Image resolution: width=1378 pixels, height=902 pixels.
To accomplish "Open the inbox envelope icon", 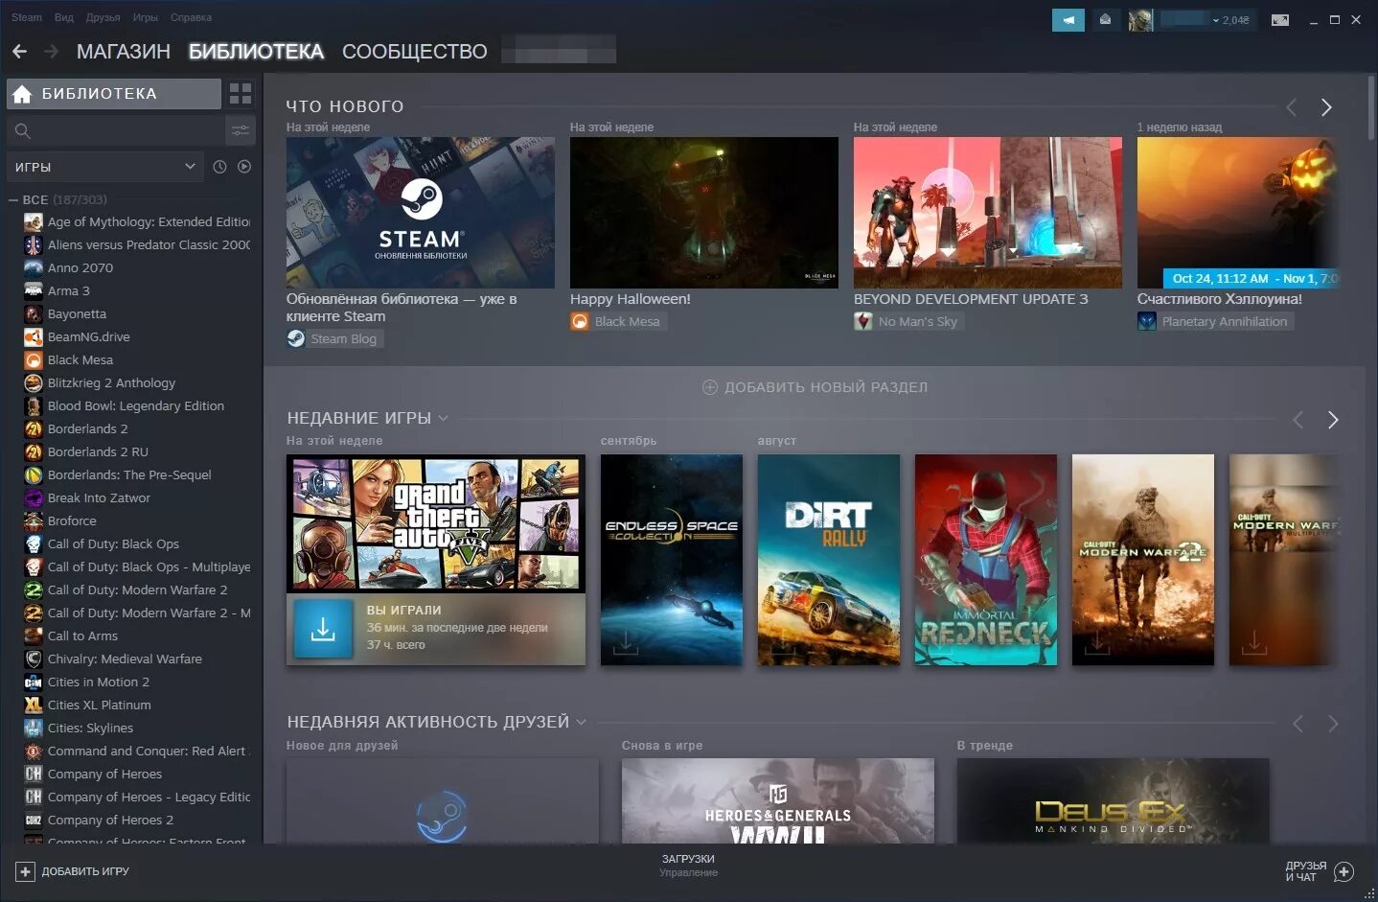I will tap(1105, 19).
